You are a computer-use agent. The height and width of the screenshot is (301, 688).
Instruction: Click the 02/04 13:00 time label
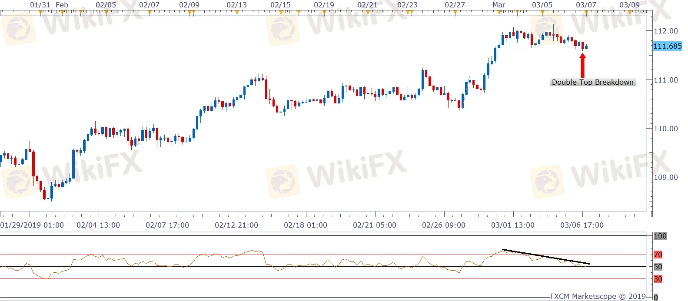pos(98,225)
